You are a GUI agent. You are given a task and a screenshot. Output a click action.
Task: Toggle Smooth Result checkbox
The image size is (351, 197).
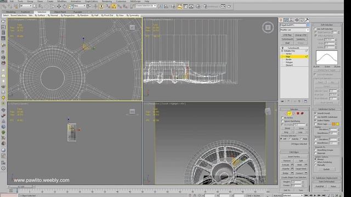315,113
